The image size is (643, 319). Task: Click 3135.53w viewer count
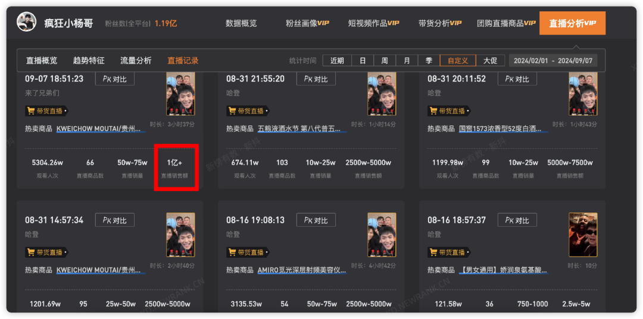coord(246,304)
